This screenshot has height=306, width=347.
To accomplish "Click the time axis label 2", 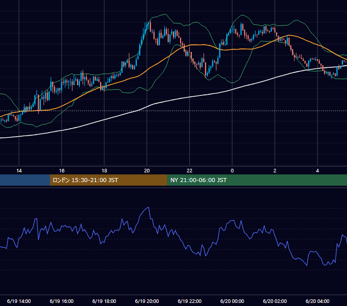I will pos(275,171).
